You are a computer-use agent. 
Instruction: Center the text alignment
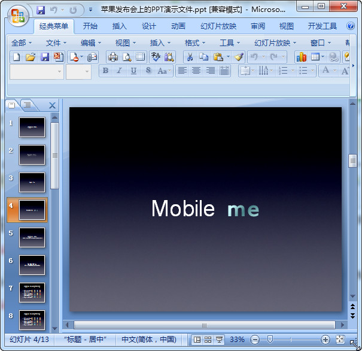coord(196,71)
